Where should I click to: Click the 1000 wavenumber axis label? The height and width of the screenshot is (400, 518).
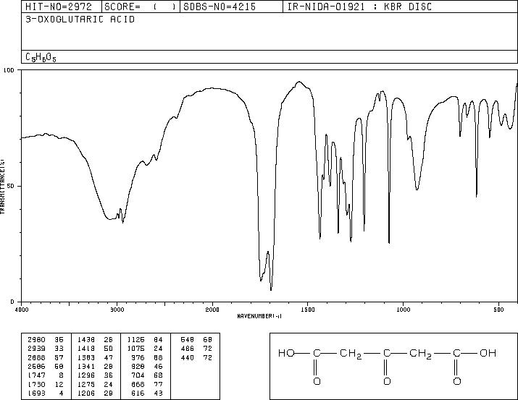pos(404,310)
